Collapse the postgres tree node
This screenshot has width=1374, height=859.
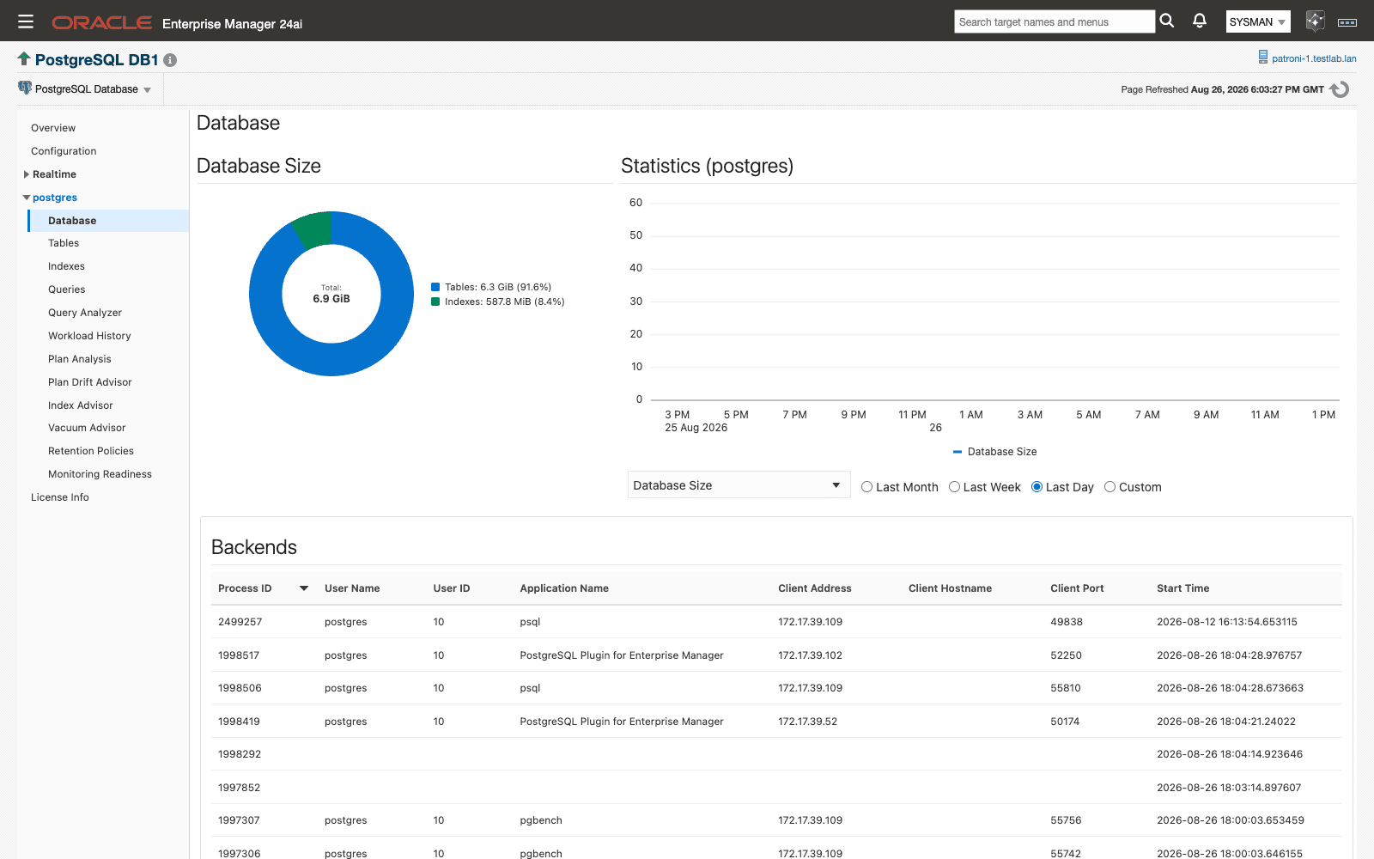(27, 198)
